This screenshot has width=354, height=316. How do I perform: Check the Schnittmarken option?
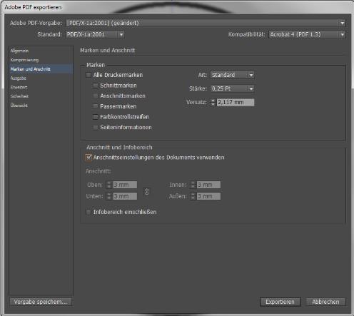click(x=95, y=86)
